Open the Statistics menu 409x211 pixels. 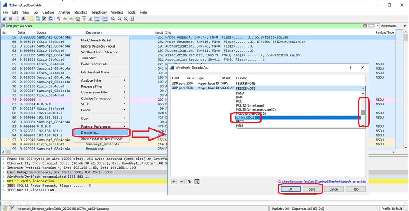(80, 12)
